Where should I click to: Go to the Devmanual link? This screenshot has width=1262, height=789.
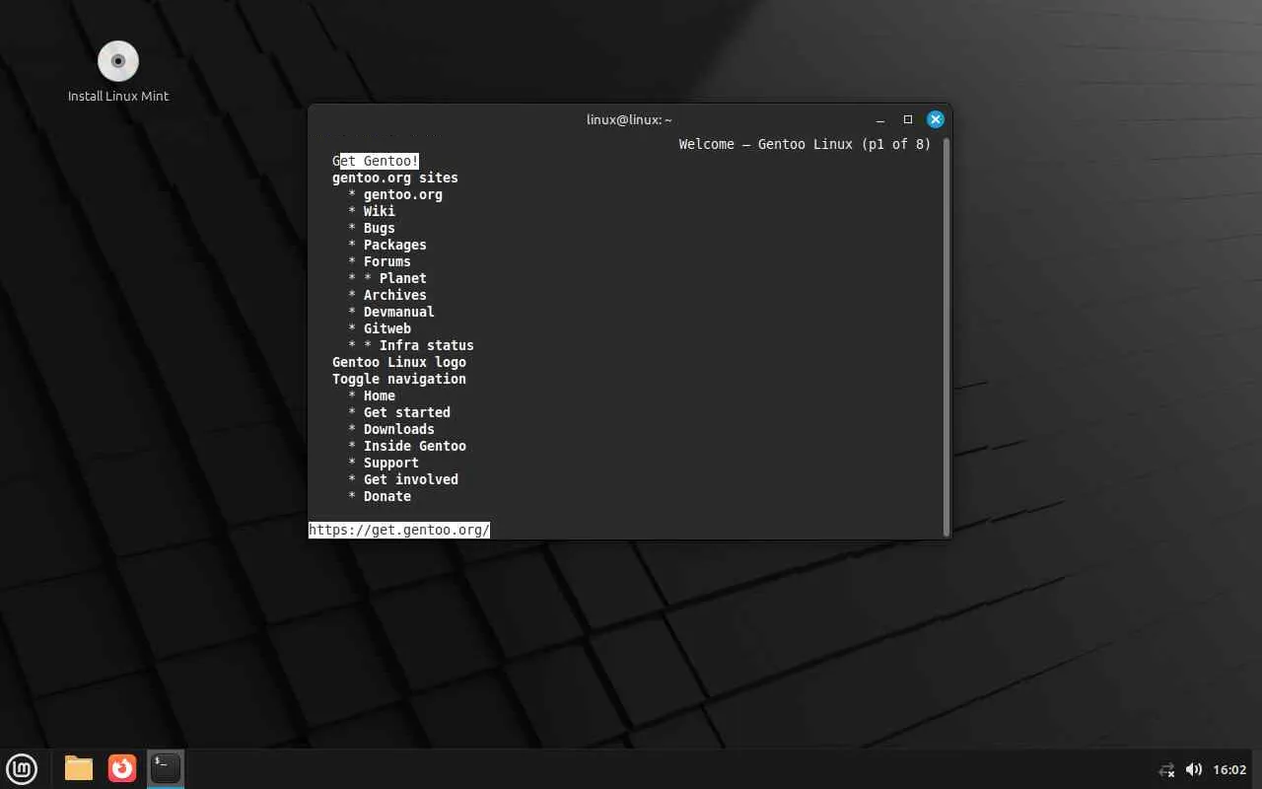coord(399,312)
